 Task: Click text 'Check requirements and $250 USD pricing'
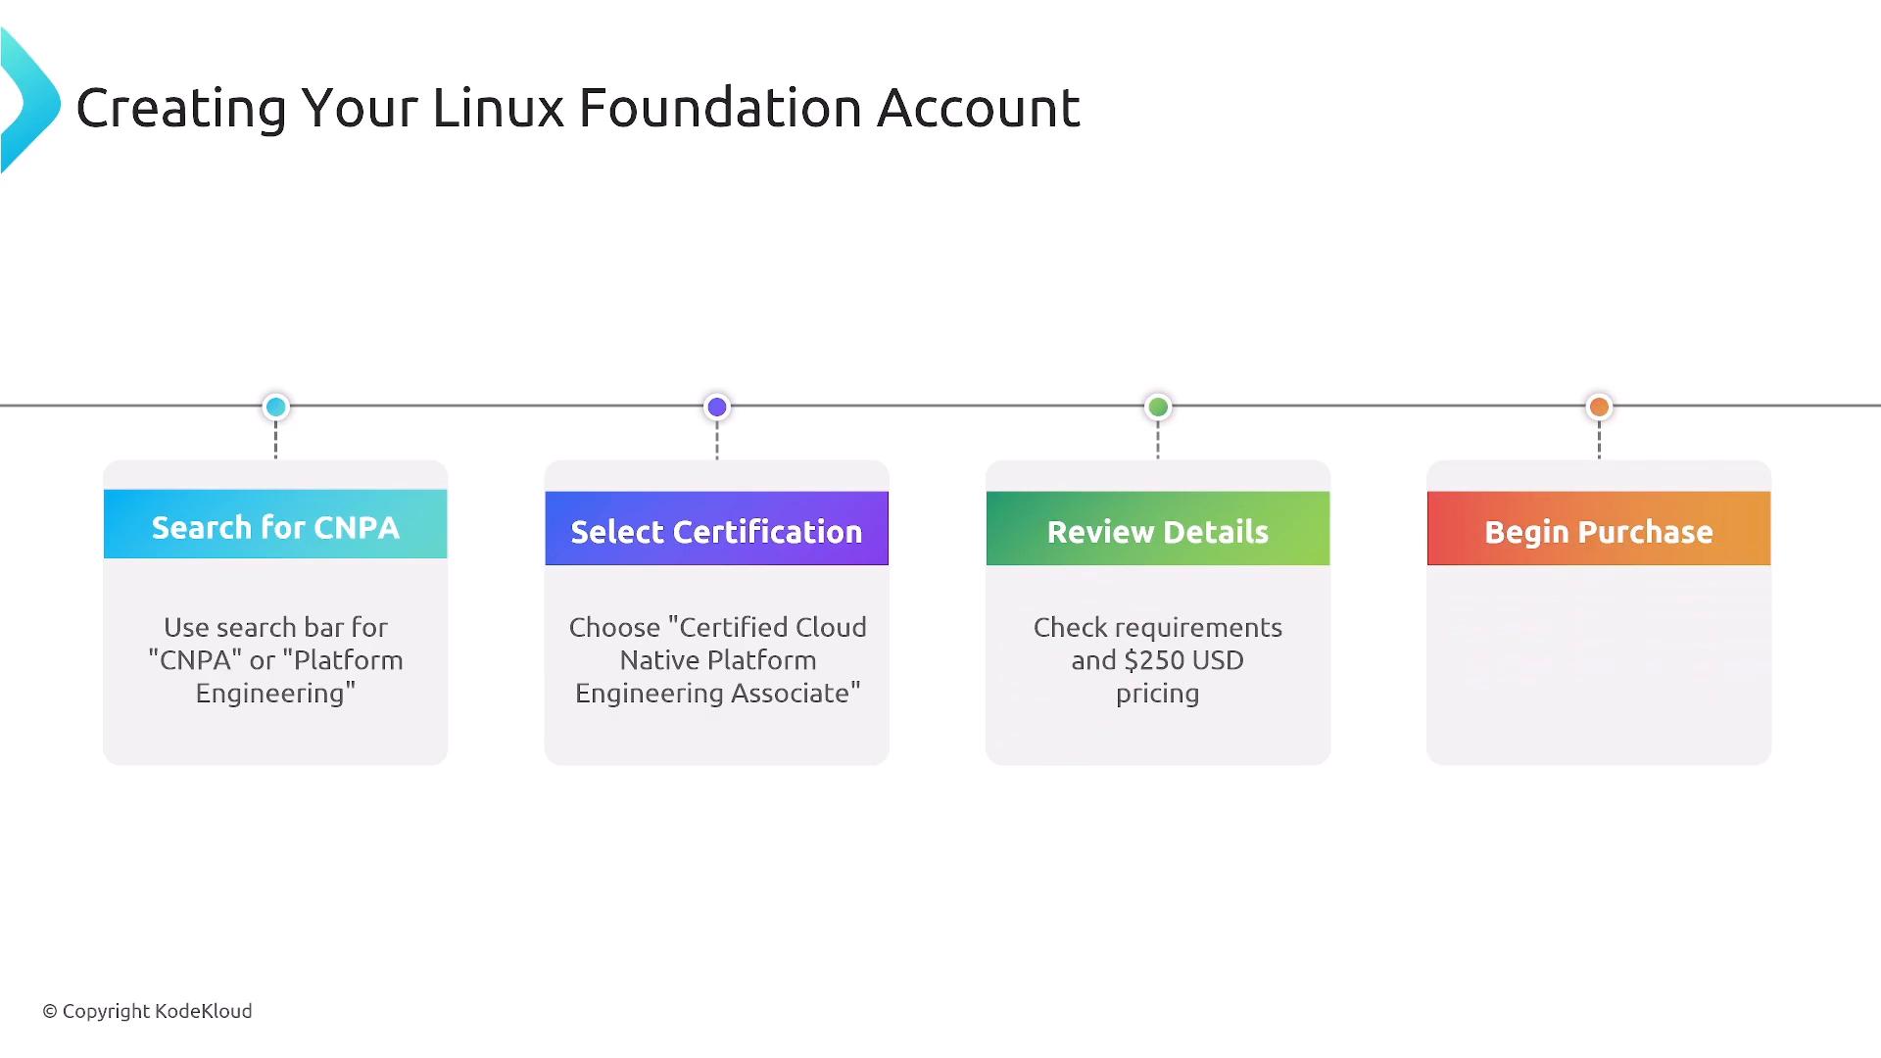click(1158, 660)
